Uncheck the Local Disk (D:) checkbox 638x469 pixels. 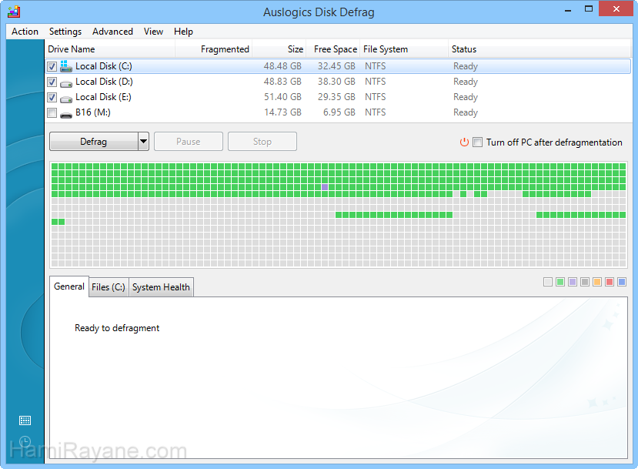(52, 82)
